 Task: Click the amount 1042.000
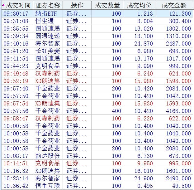pyautogui.click(x=178, y=96)
